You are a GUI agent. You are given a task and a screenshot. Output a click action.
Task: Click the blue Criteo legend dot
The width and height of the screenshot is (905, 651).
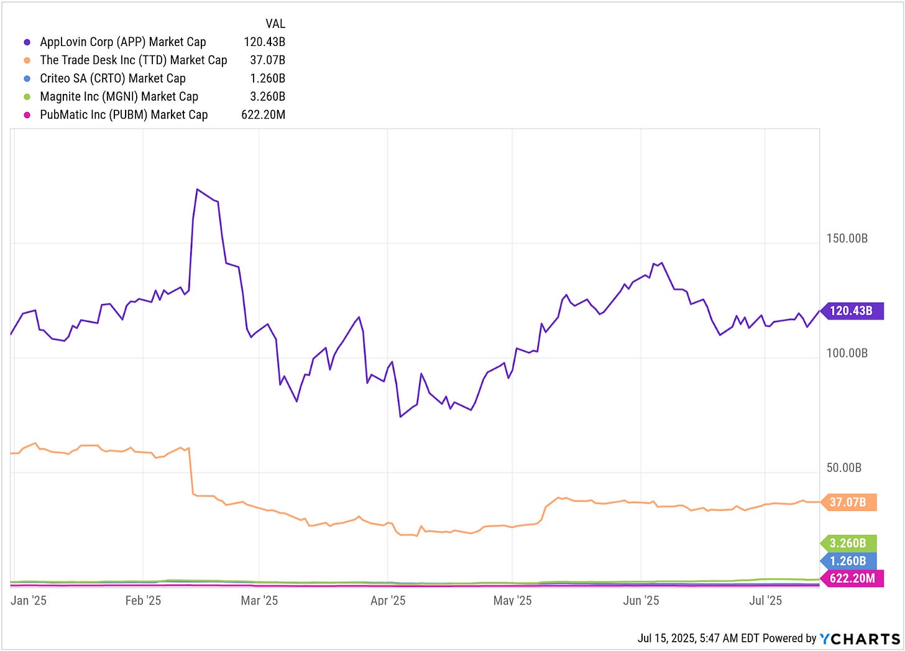click(x=27, y=78)
